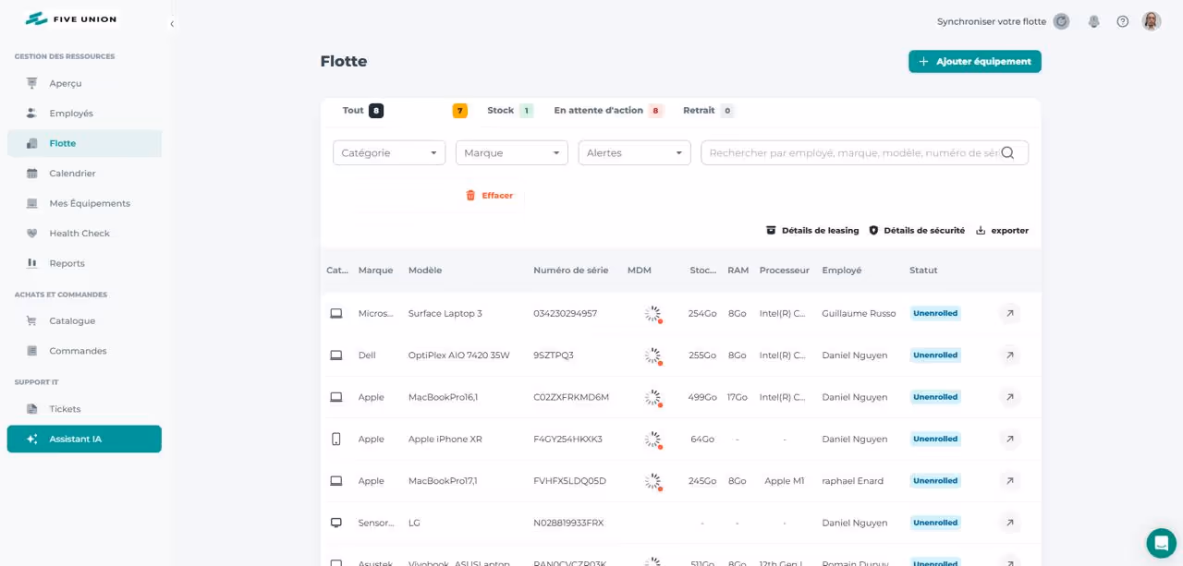This screenshot has width=1183, height=566.
Task: Sort by Employé column header
Action: (x=842, y=271)
